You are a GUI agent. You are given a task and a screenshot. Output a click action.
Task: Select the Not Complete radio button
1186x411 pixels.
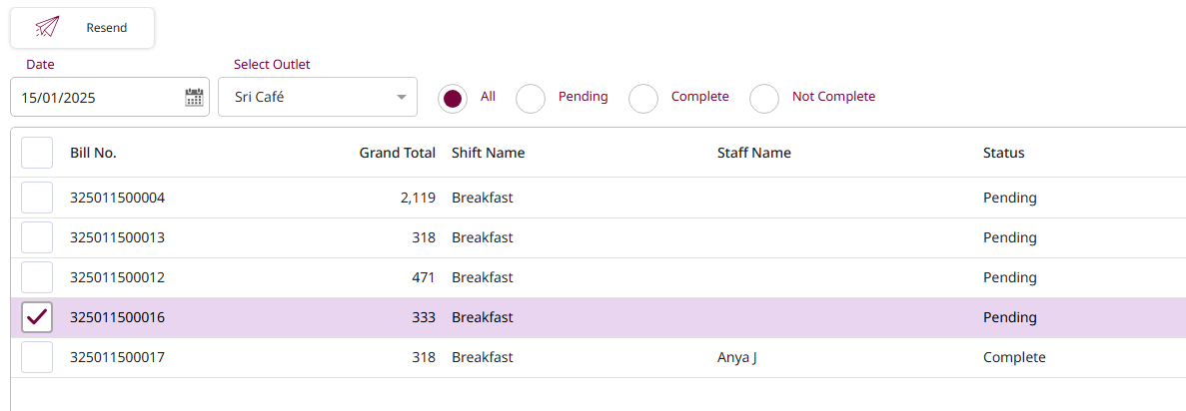pyautogui.click(x=764, y=98)
